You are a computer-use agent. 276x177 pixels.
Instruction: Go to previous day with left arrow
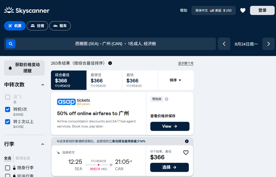click(224, 44)
